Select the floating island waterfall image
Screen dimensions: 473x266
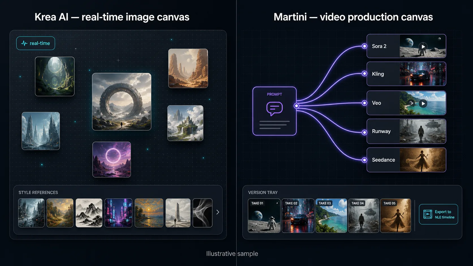pos(185,123)
